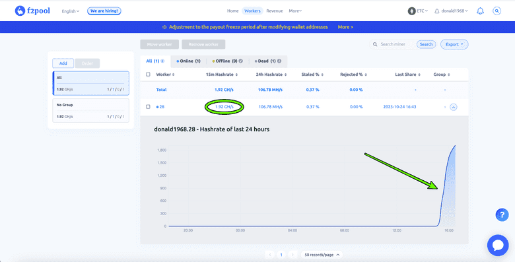515x262 pixels.
Task: Click the info icon beside Dead tab
Action: pyautogui.click(x=279, y=61)
